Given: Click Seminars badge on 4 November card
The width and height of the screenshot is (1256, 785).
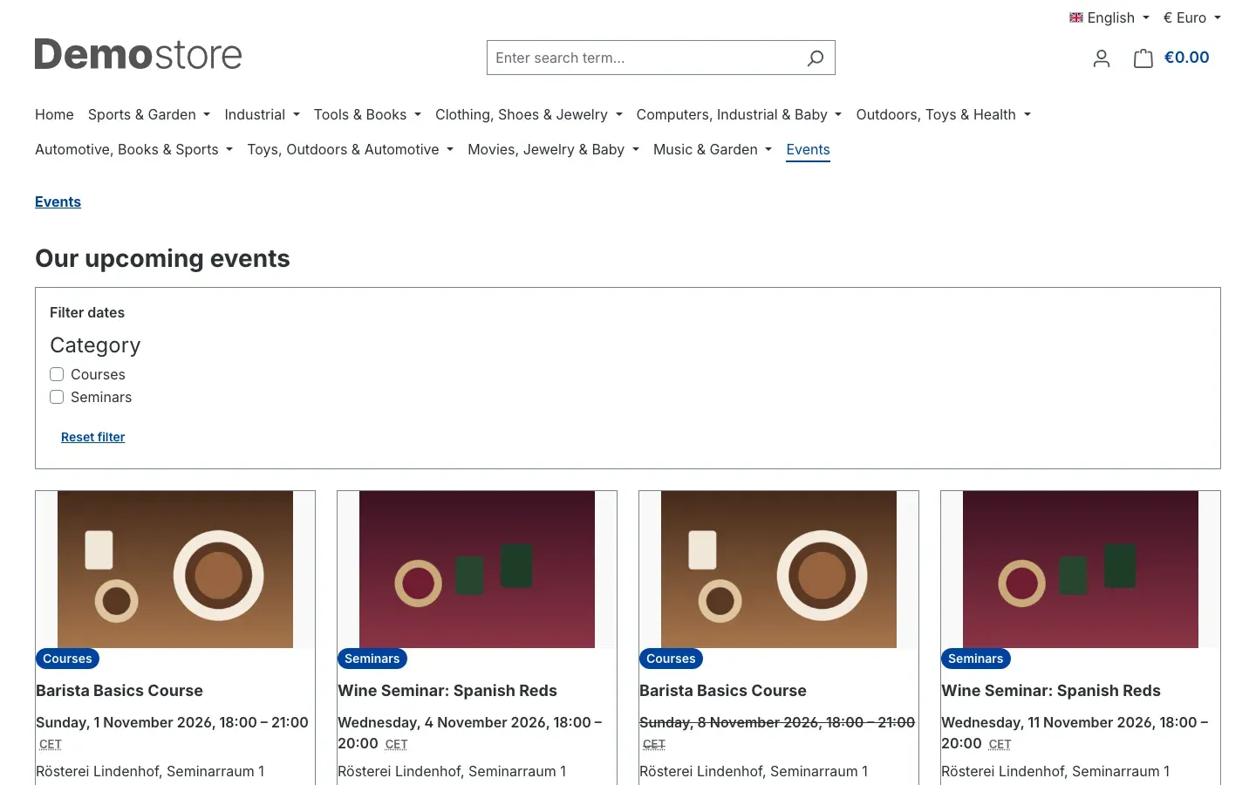Looking at the screenshot, I should coord(372,659).
